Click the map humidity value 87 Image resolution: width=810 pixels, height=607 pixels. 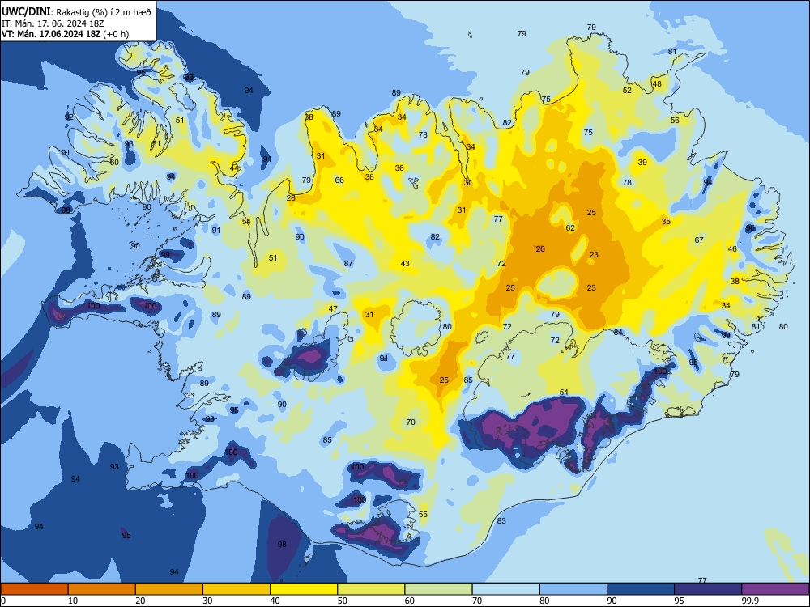click(348, 263)
